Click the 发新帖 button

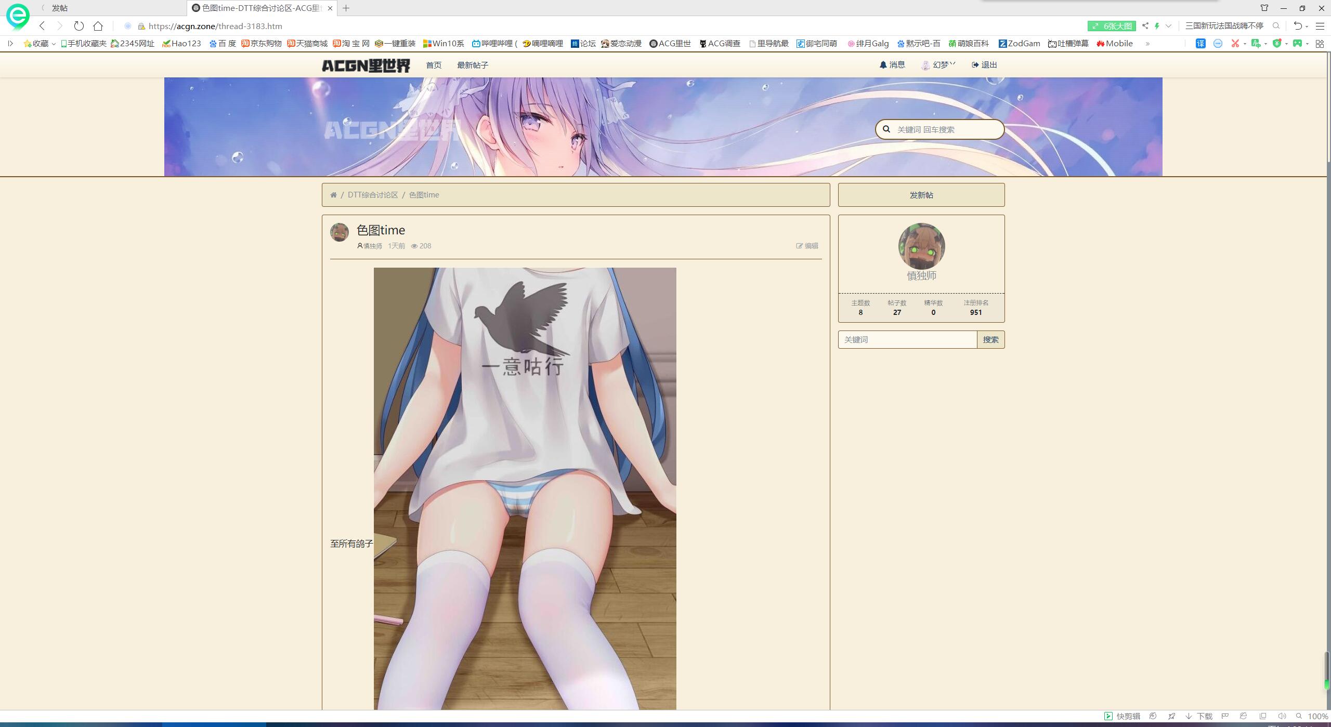921,195
